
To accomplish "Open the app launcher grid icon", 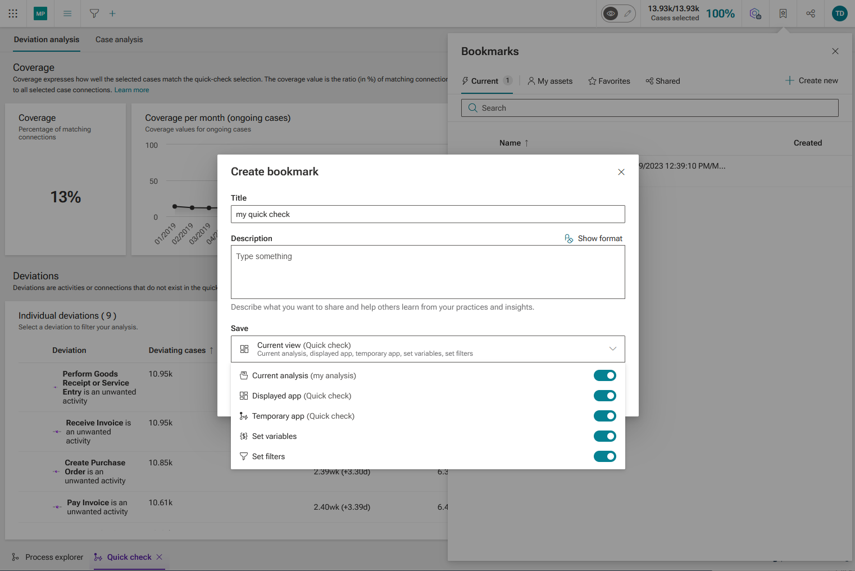I will click(13, 13).
